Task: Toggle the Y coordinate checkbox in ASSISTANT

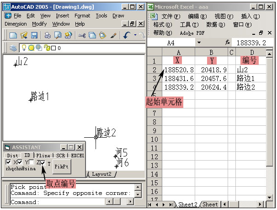Action: click(x=20, y=162)
